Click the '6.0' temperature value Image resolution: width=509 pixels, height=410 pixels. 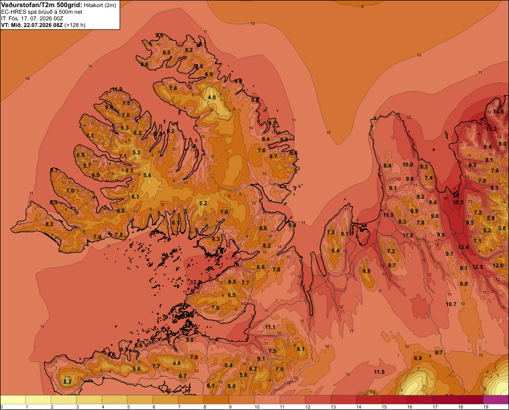tap(232, 386)
